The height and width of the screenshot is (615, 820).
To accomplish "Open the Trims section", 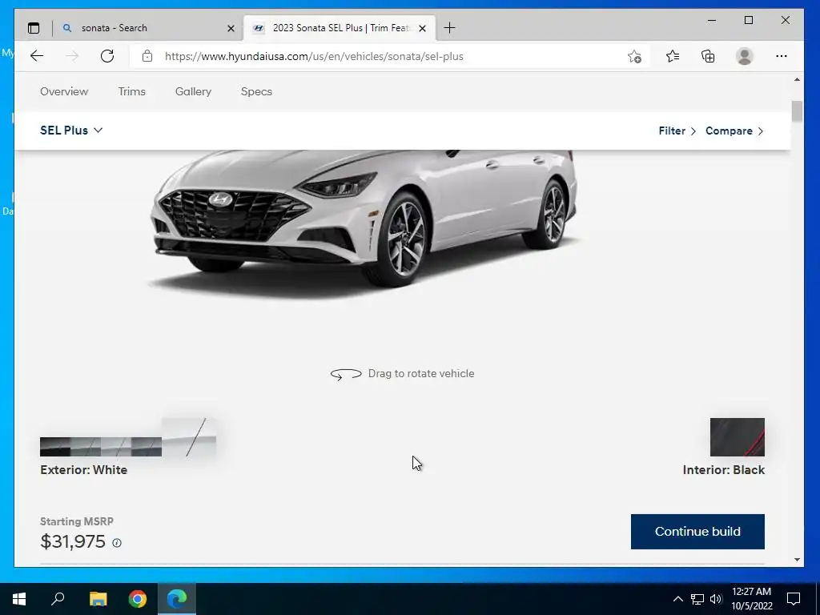I will 132,91.
